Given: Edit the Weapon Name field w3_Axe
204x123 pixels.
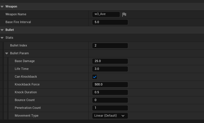Looking at the screenshot, I should 106,14.
